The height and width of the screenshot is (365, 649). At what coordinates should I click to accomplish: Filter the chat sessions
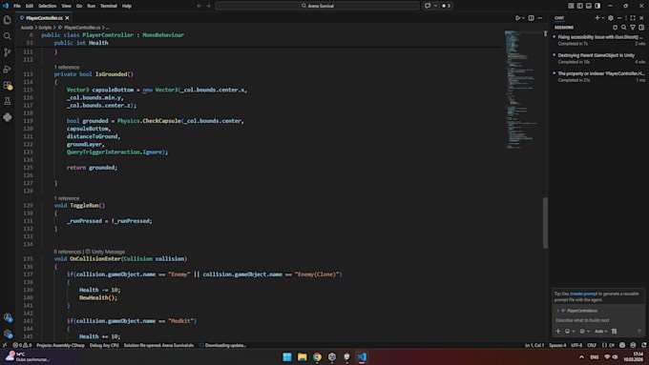633,28
